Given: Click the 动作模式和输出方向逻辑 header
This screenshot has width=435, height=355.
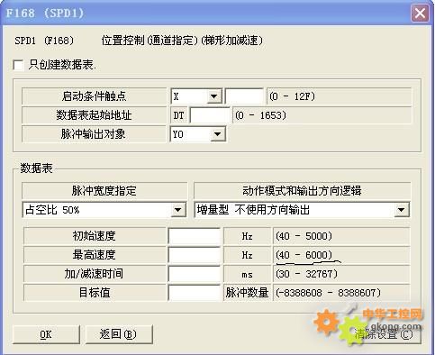Looking at the screenshot, I should pos(302,191).
